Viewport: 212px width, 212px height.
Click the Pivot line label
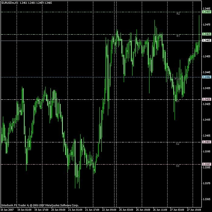click(178, 79)
